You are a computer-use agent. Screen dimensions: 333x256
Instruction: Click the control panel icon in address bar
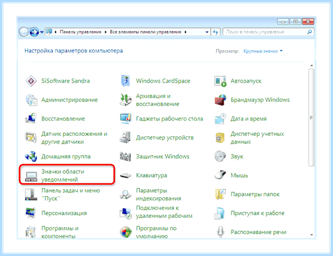pyautogui.click(x=49, y=32)
